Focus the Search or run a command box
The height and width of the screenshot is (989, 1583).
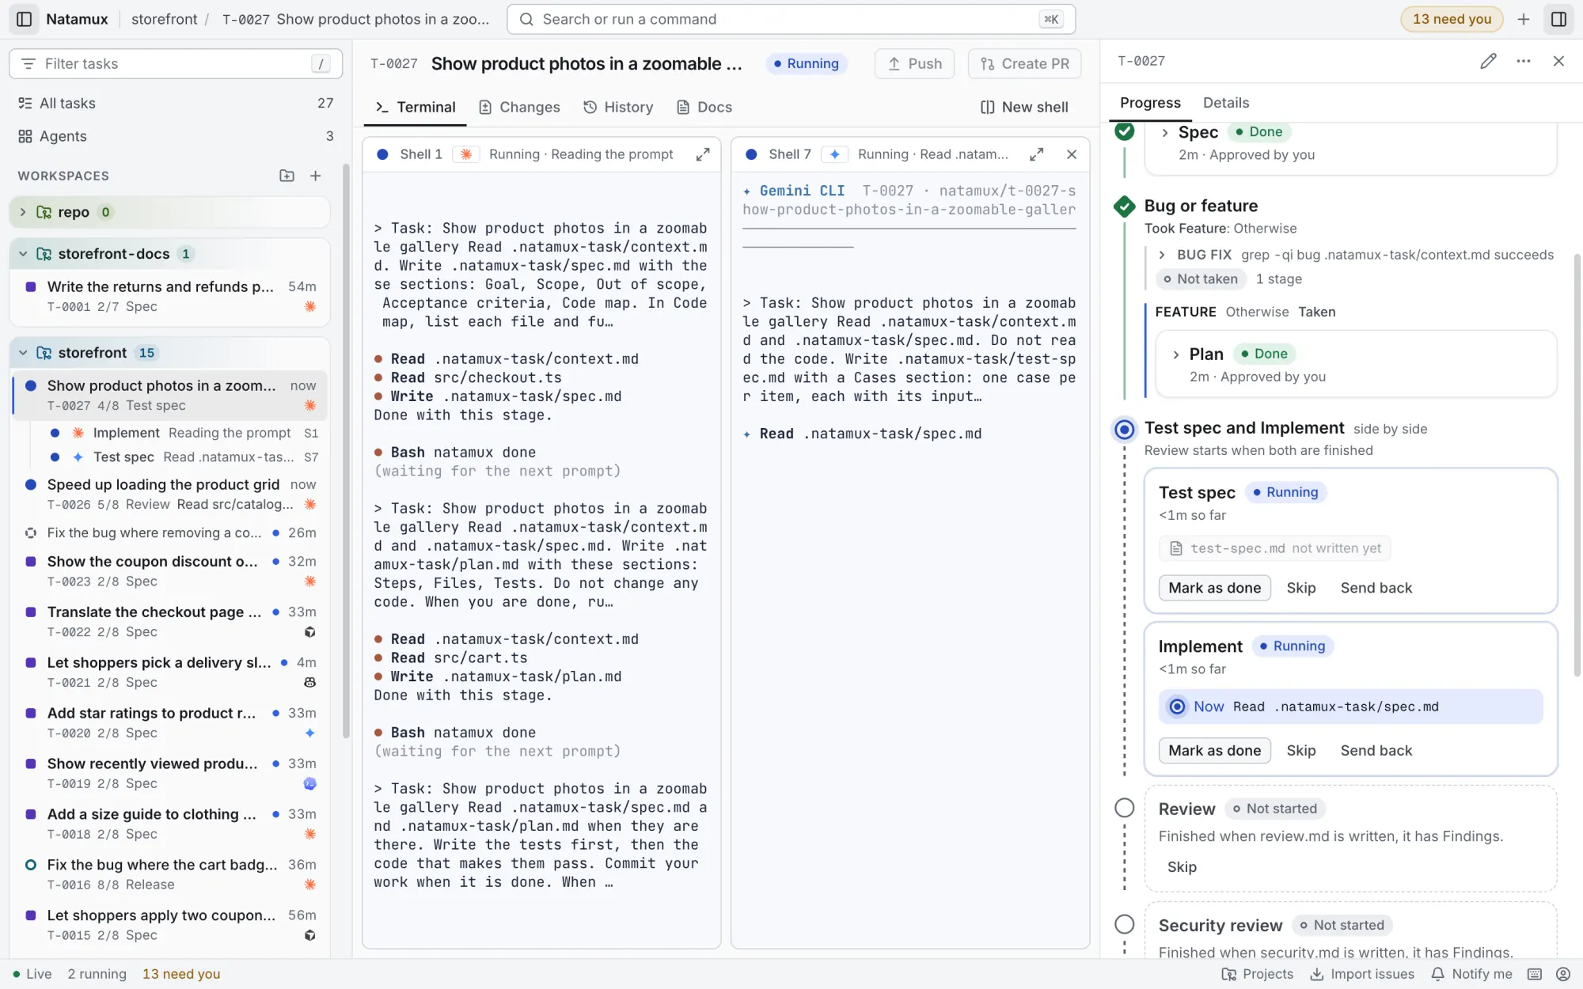[791, 19]
